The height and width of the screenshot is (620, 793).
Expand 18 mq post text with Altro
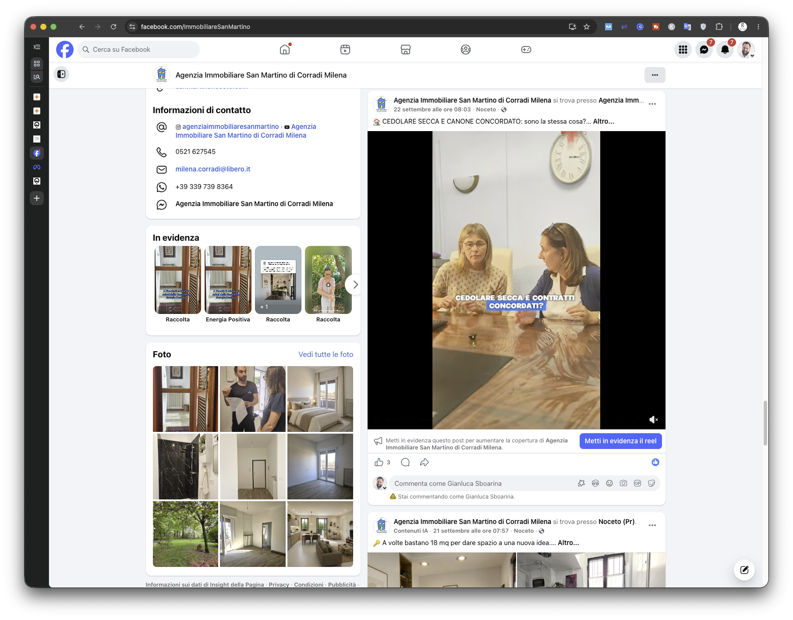pos(568,543)
